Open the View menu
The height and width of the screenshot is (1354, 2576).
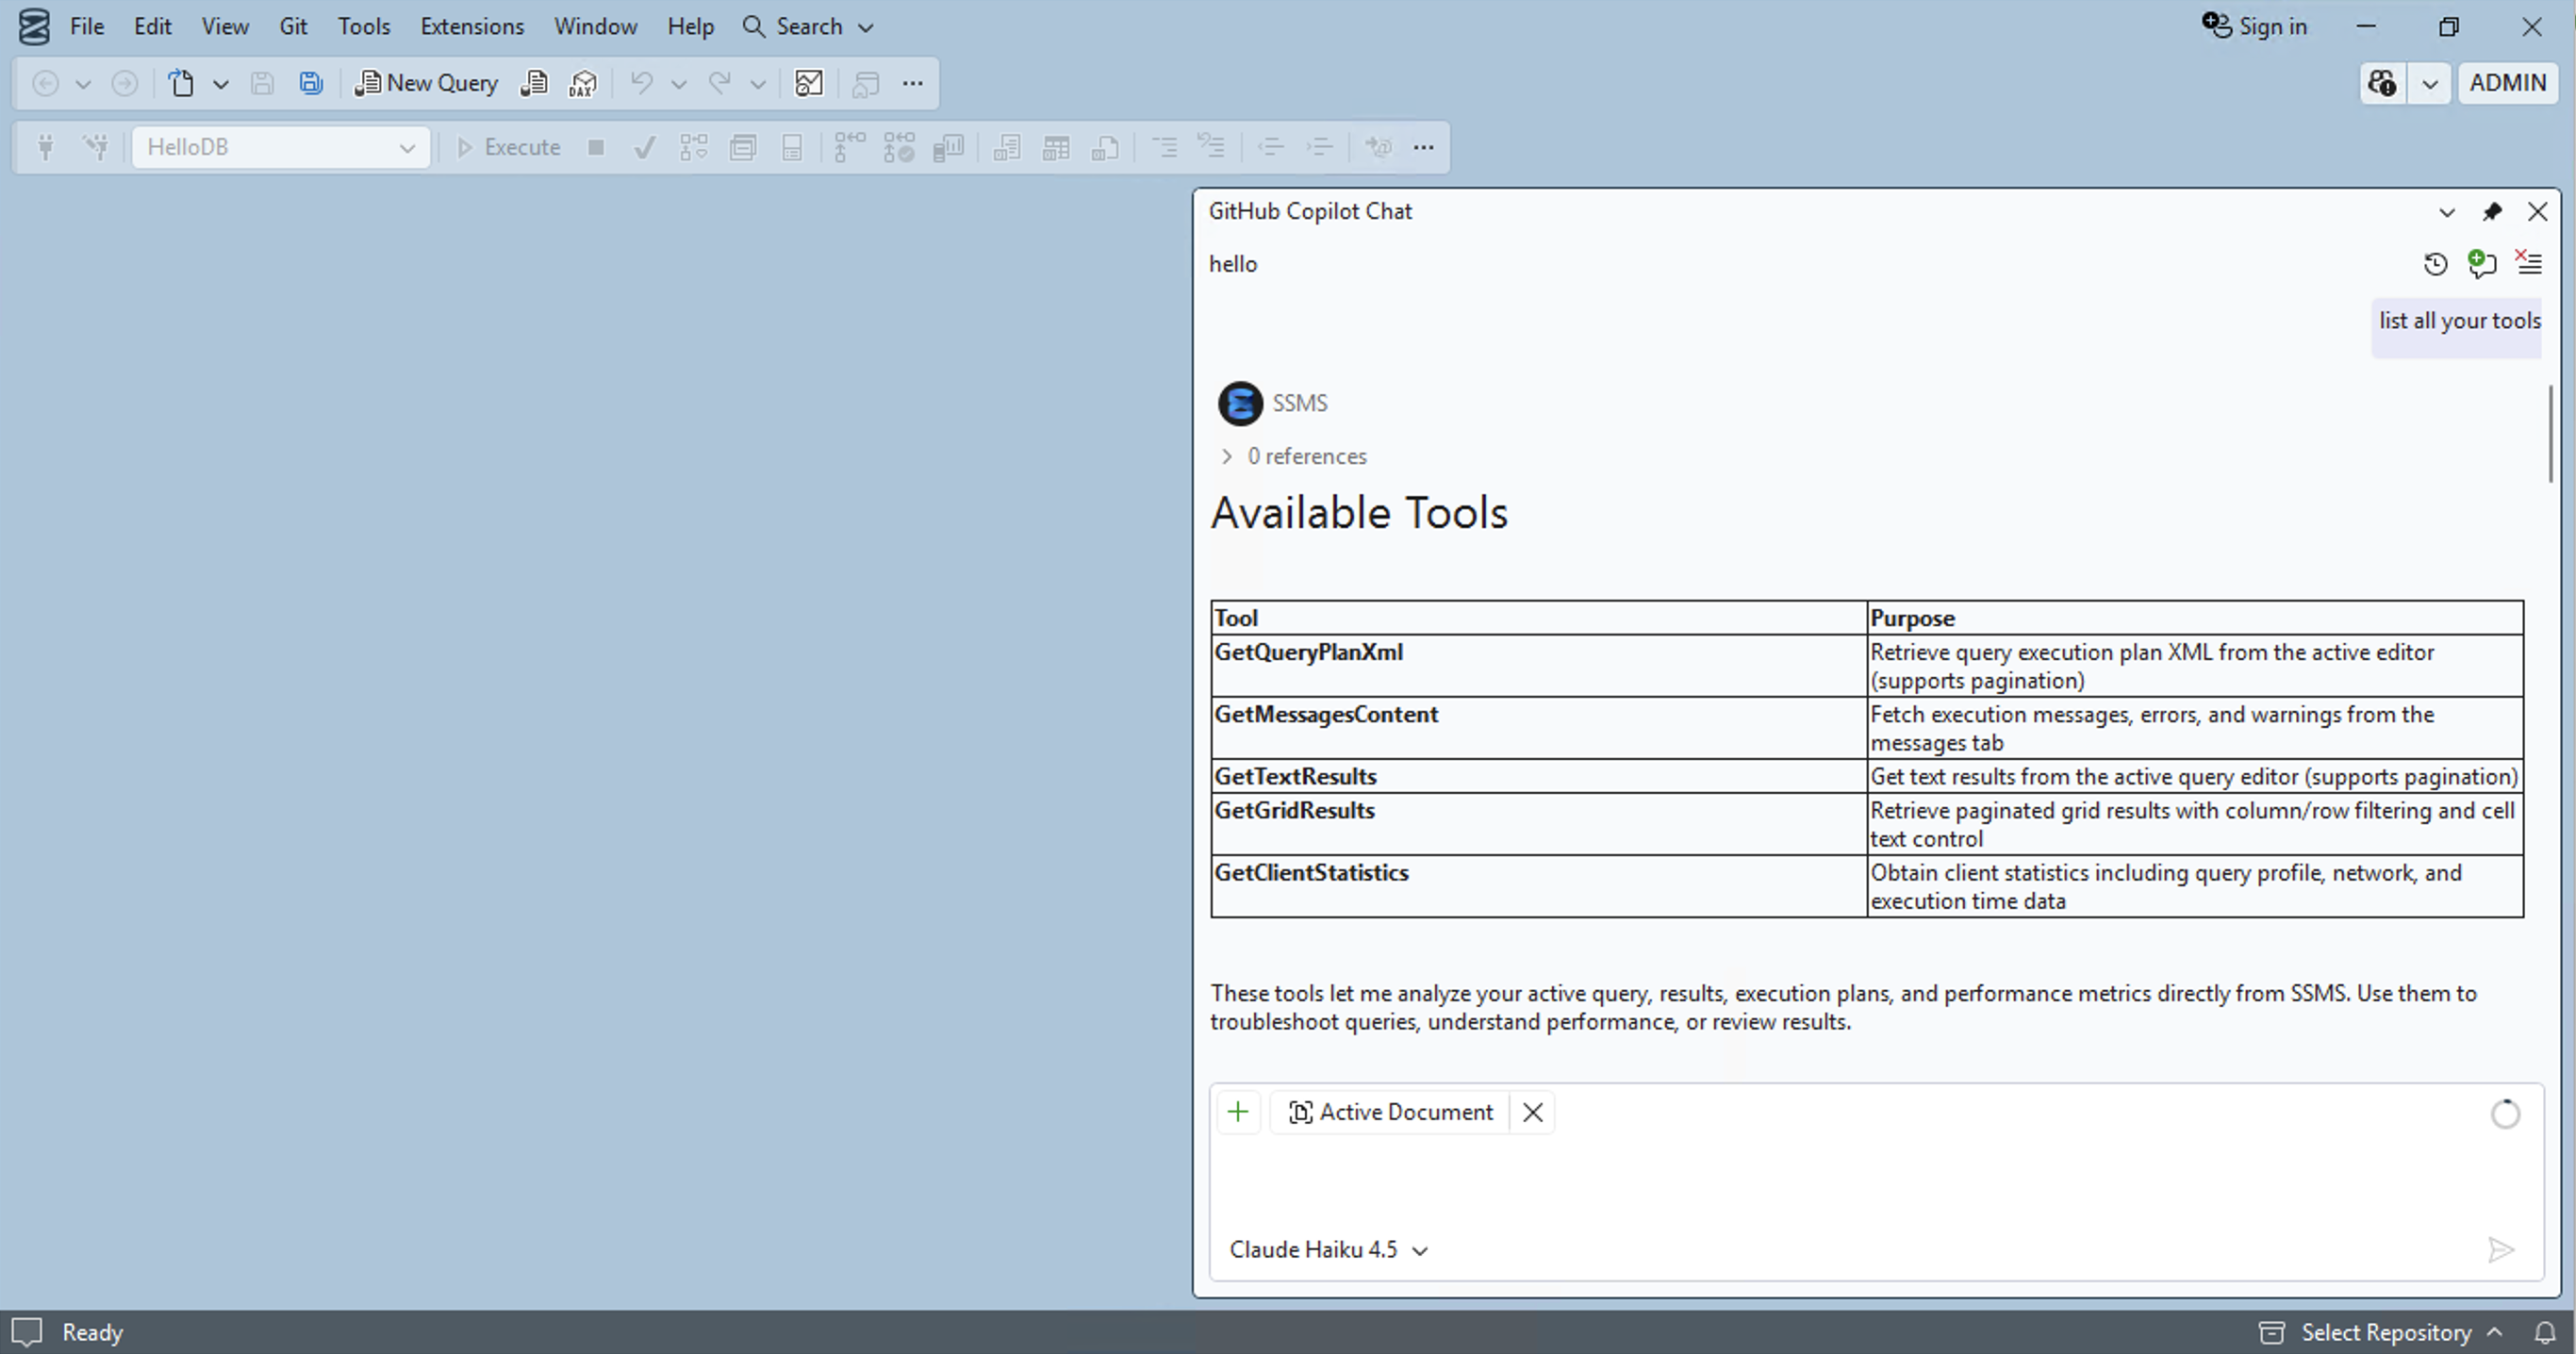[225, 26]
